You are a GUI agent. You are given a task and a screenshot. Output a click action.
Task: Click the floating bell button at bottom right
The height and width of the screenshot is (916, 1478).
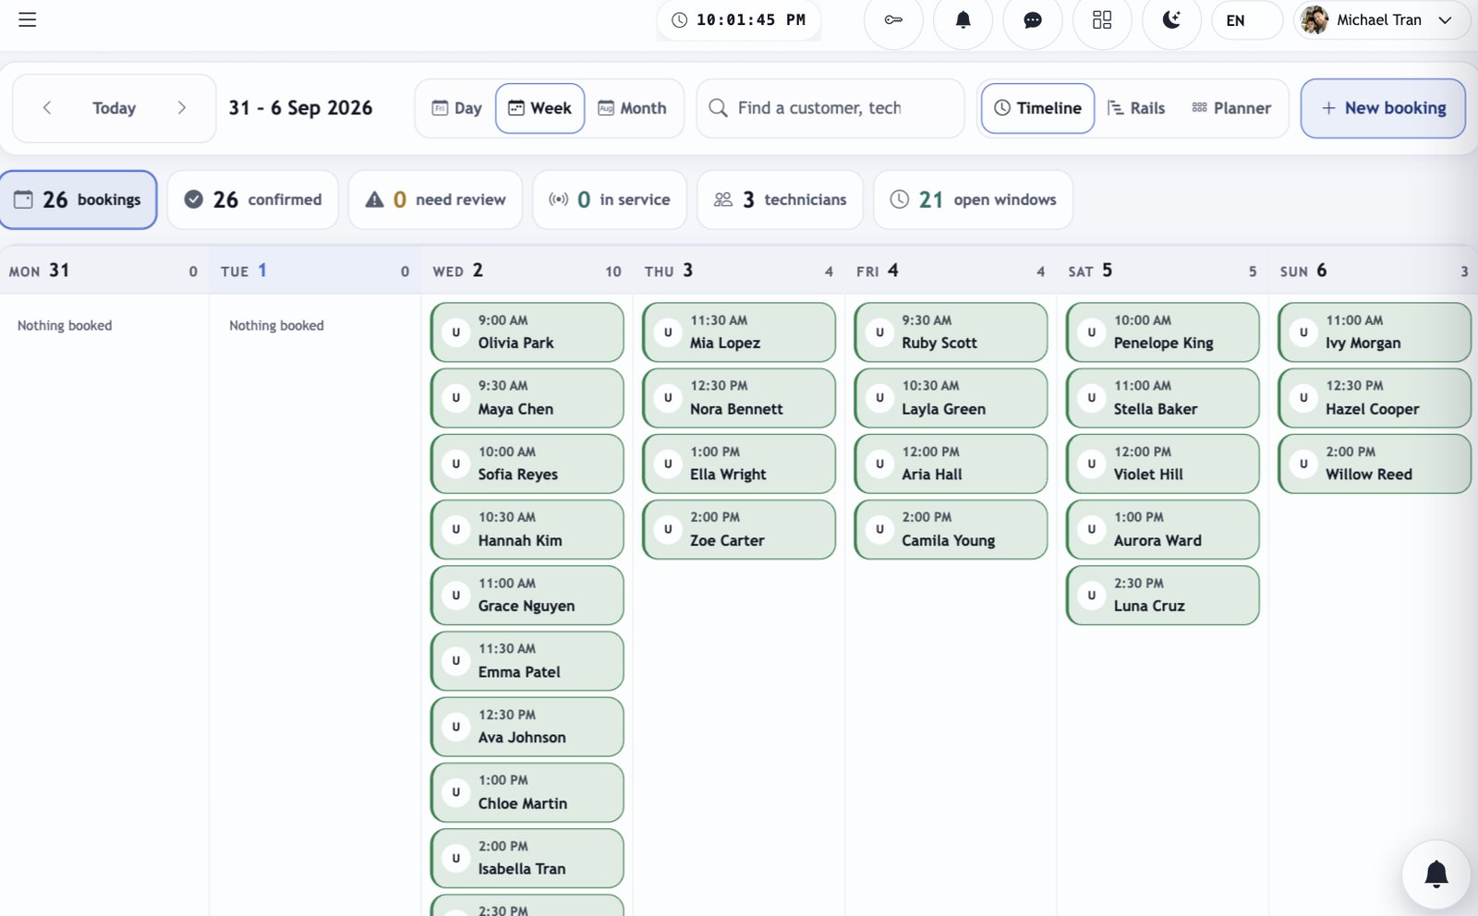pos(1436,874)
